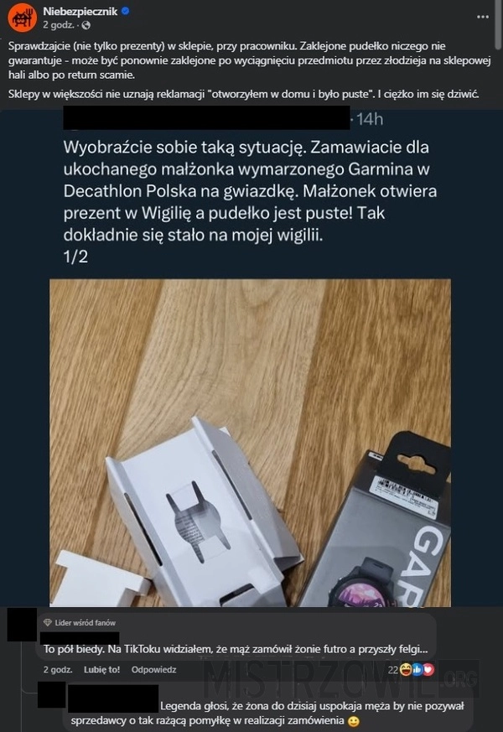Click the '2 godz.' post timestamp
503x732 pixels.
point(59,26)
